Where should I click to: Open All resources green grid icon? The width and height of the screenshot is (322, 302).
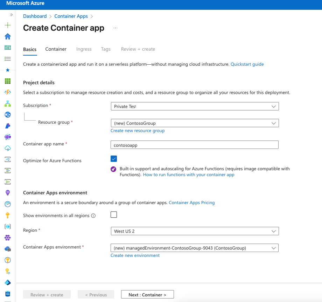(8, 81)
